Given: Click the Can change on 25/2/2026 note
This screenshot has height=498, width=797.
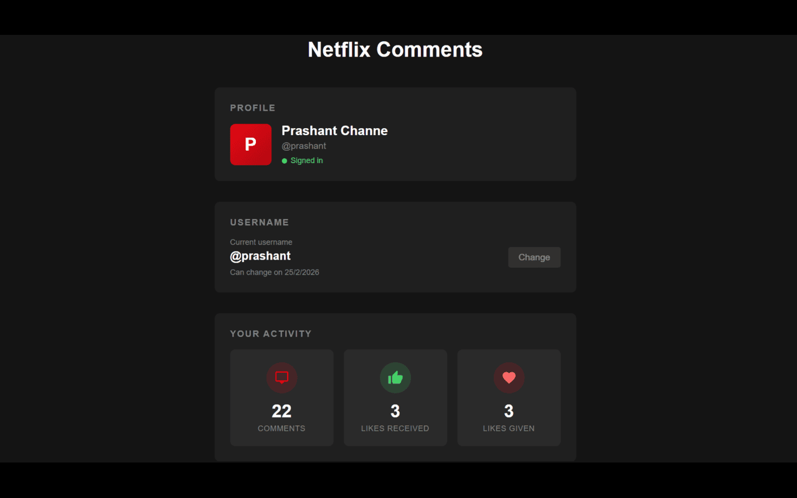Looking at the screenshot, I should [275, 272].
